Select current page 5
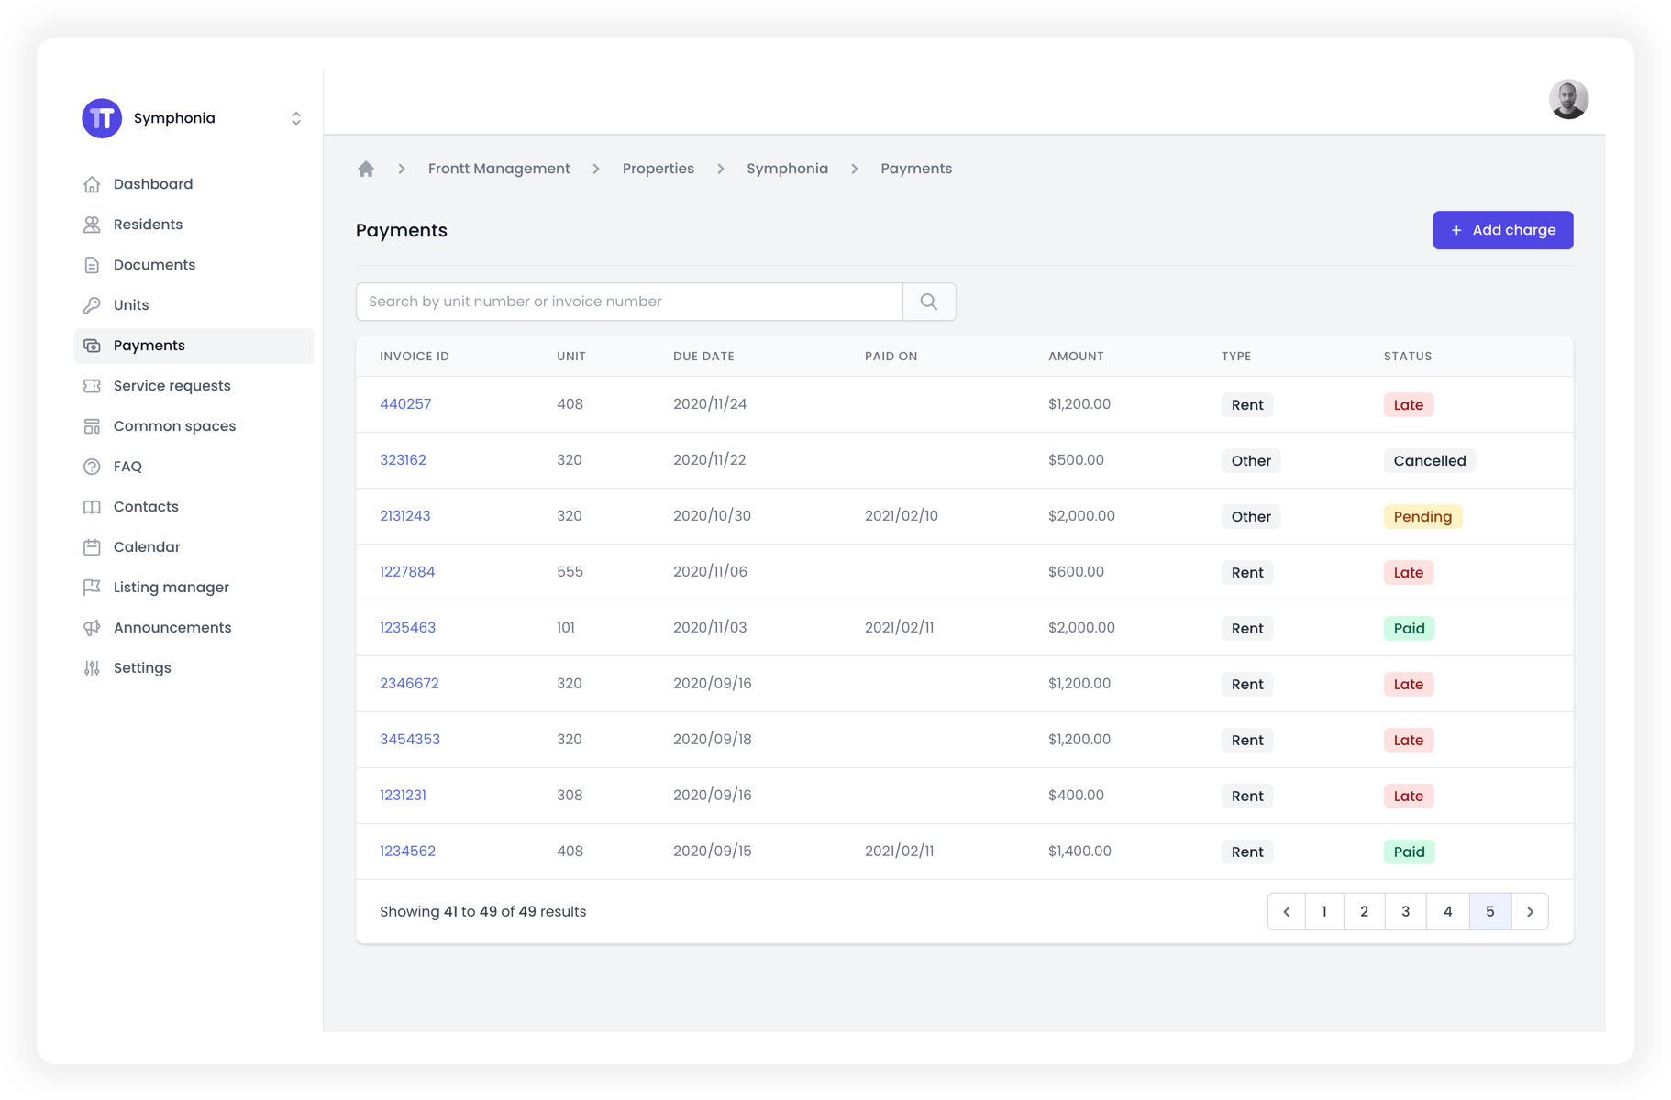 pos(1490,912)
